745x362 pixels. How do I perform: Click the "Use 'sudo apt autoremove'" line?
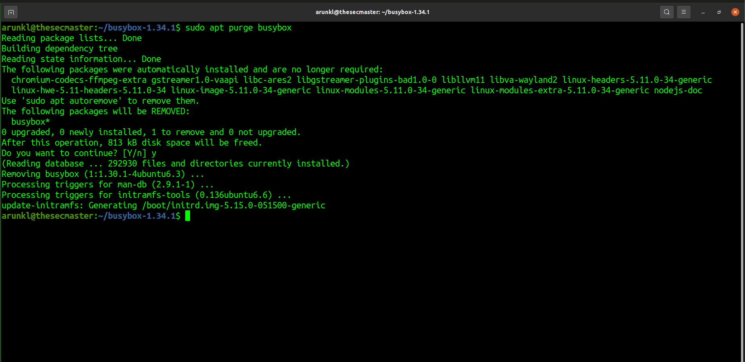pyautogui.click(x=100, y=101)
